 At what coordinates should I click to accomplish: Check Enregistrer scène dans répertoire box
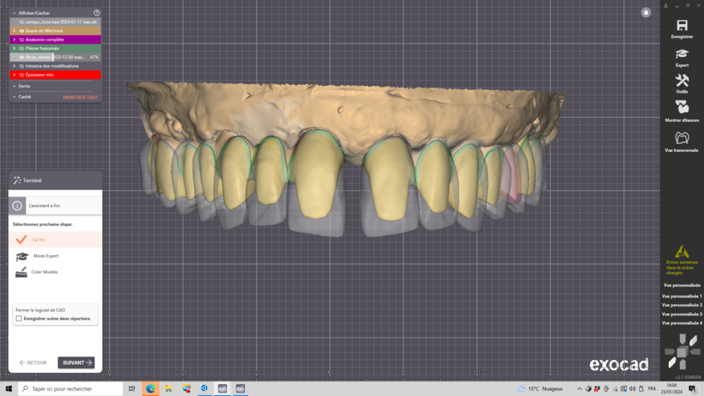[x=19, y=319]
